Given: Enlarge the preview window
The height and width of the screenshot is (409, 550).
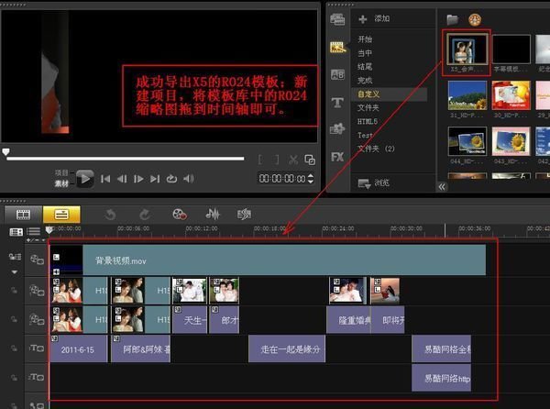Looking at the screenshot, I should (310, 160).
